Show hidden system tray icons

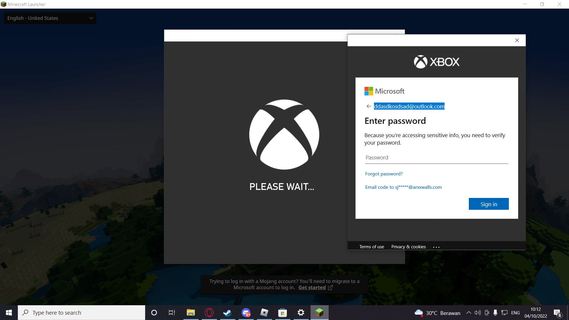pos(469,313)
